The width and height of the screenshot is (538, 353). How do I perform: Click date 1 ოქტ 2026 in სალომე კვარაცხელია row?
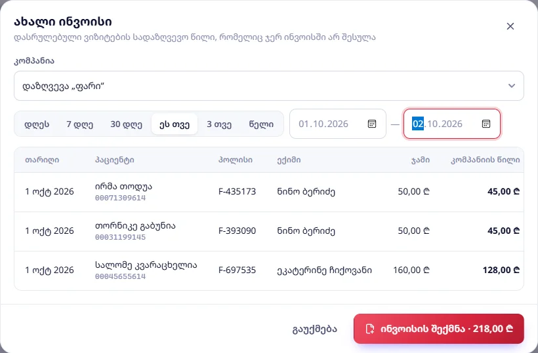tap(49, 270)
